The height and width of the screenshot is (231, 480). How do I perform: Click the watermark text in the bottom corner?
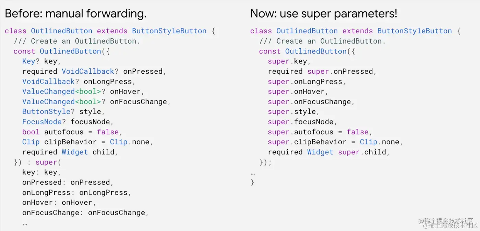pyautogui.click(x=448, y=223)
